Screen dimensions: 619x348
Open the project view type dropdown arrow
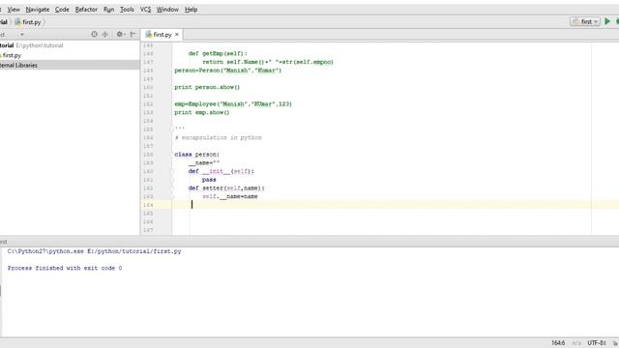click(x=21, y=35)
